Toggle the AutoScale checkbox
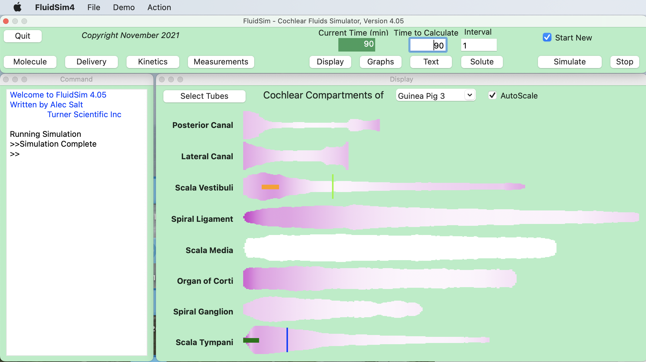 (492, 95)
